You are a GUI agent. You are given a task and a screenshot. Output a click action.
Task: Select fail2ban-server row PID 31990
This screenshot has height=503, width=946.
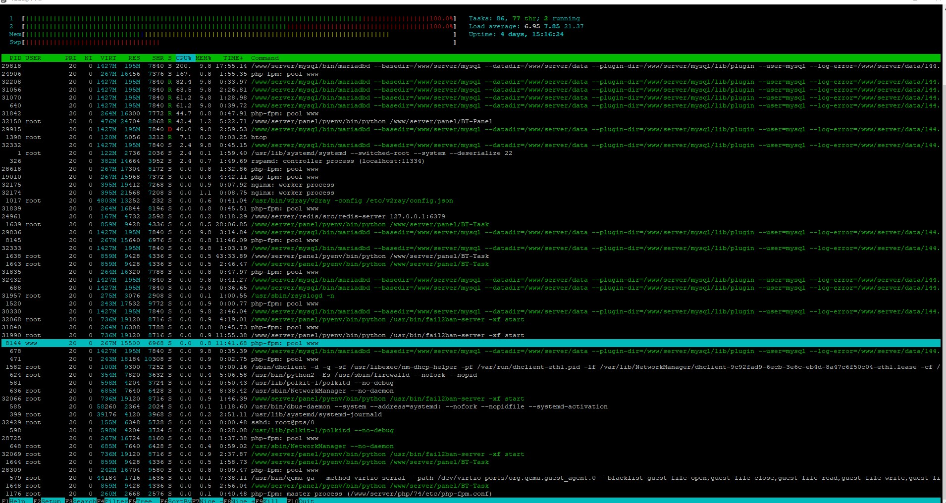pos(471,335)
